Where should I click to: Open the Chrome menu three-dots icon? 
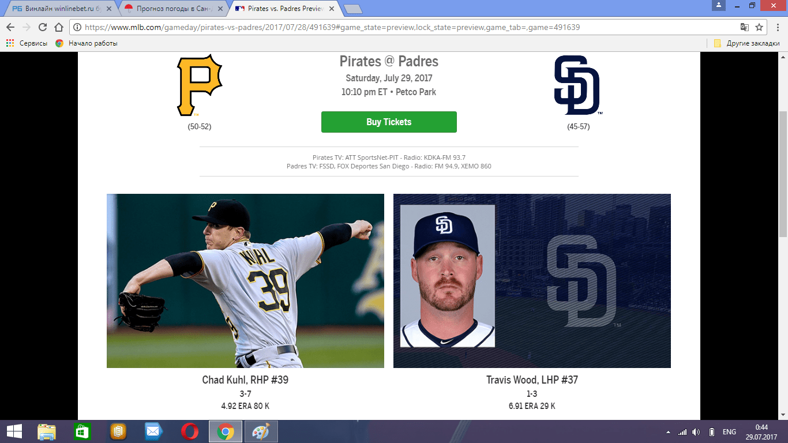[x=777, y=27]
